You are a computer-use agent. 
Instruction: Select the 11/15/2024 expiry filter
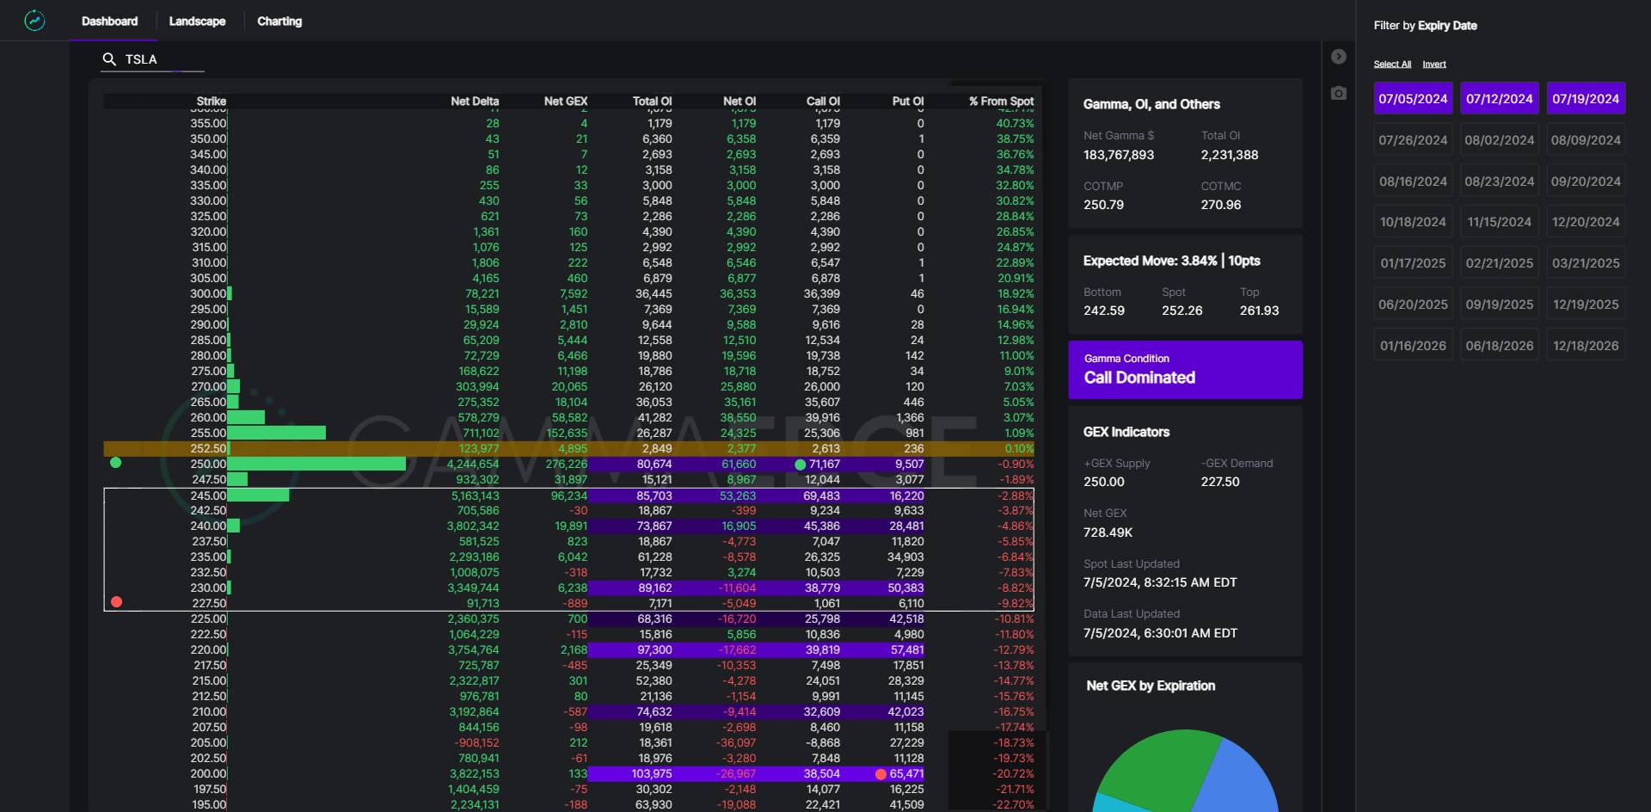(1499, 222)
